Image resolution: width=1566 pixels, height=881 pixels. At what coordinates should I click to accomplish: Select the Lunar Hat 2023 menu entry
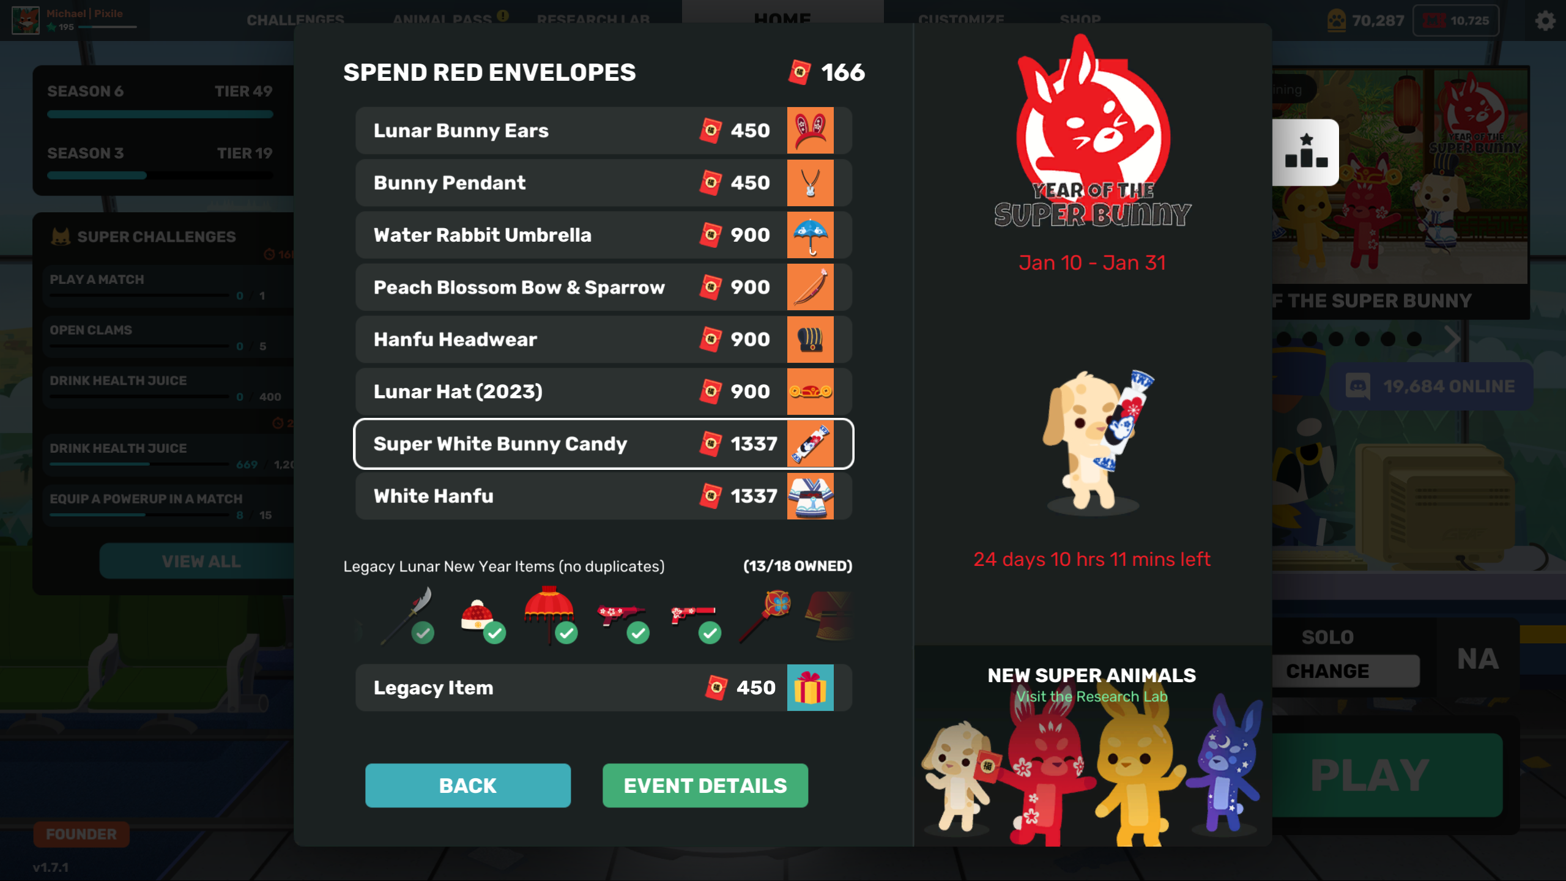click(x=603, y=390)
